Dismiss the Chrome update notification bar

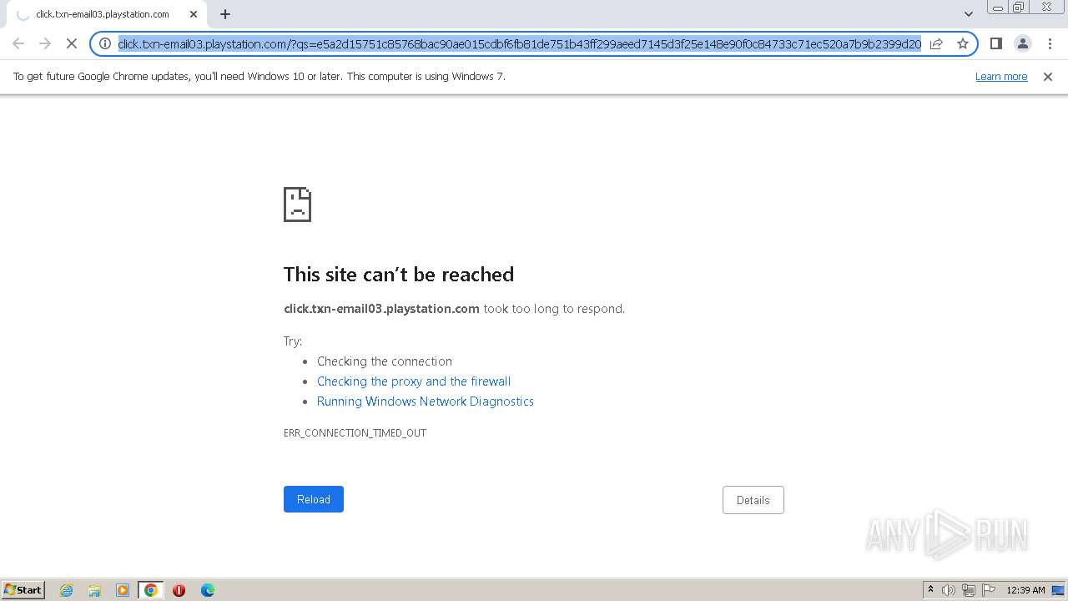1048,77
